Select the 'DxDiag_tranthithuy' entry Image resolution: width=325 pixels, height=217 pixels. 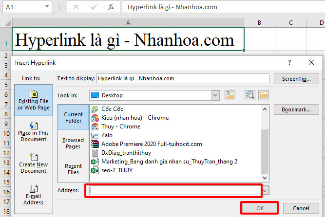click(x=126, y=153)
